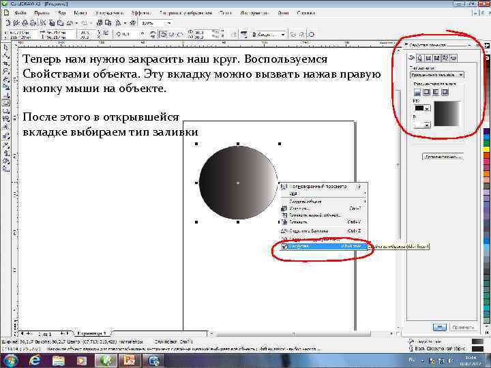Select the Rectangle tool in toolbox

[6, 95]
